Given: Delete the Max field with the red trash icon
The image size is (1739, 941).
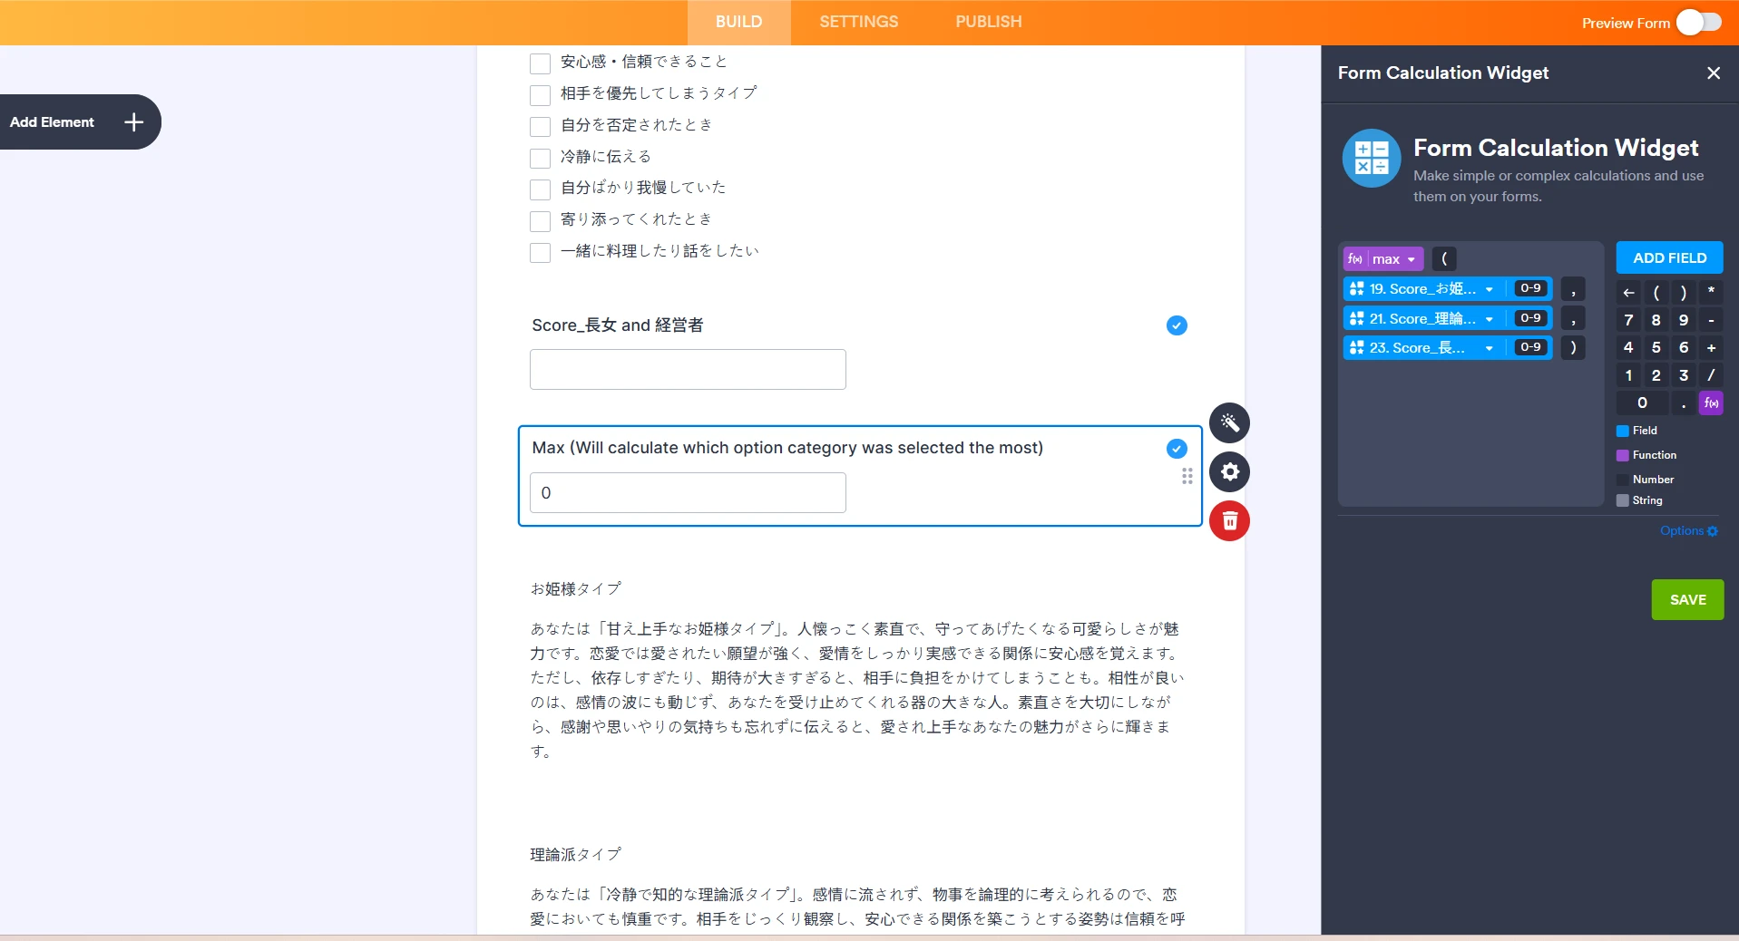Looking at the screenshot, I should point(1229,521).
